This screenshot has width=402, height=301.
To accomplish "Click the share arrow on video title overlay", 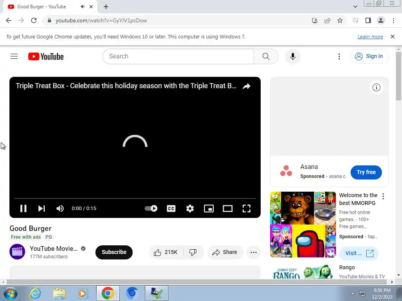I will click(247, 86).
